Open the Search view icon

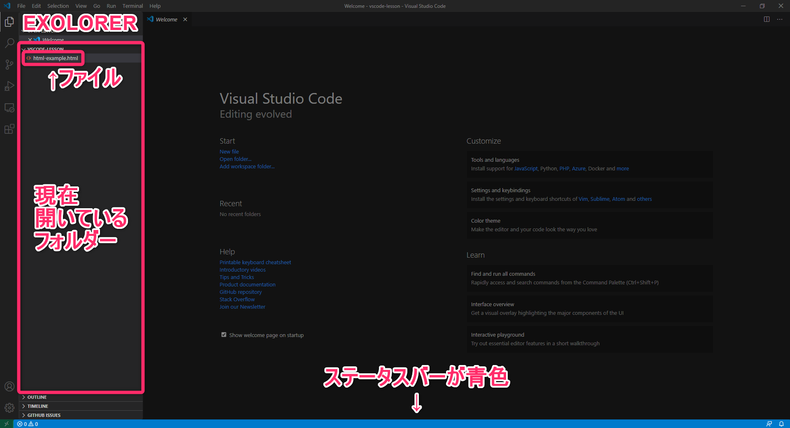click(9, 43)
